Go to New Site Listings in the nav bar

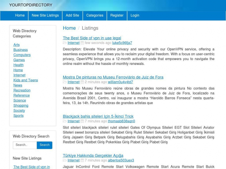point(45,15)
